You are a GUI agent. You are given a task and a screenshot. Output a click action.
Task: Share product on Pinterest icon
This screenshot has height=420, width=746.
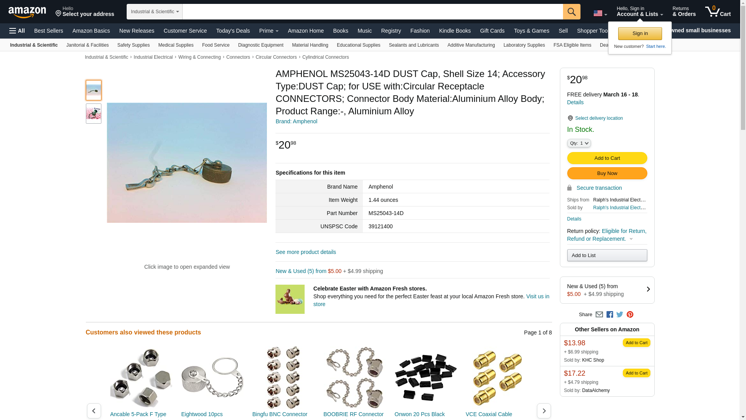[630, 315]
